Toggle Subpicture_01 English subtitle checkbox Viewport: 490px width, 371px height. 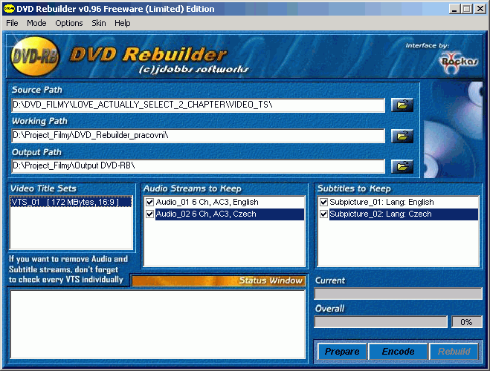(323, 203)
